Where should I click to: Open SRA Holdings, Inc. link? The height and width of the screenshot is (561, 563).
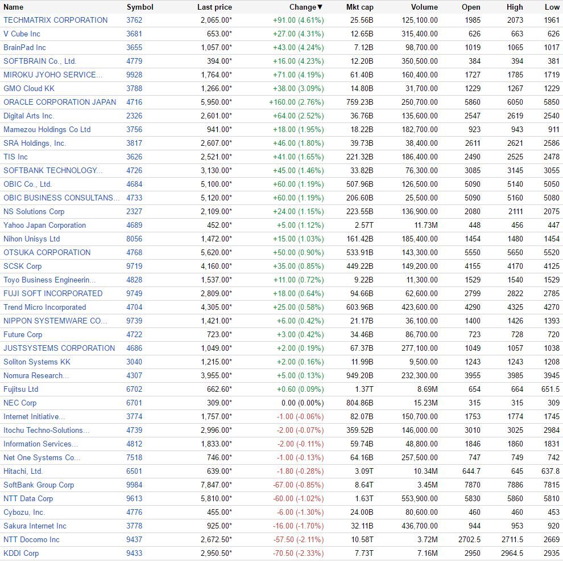[35, 143]
